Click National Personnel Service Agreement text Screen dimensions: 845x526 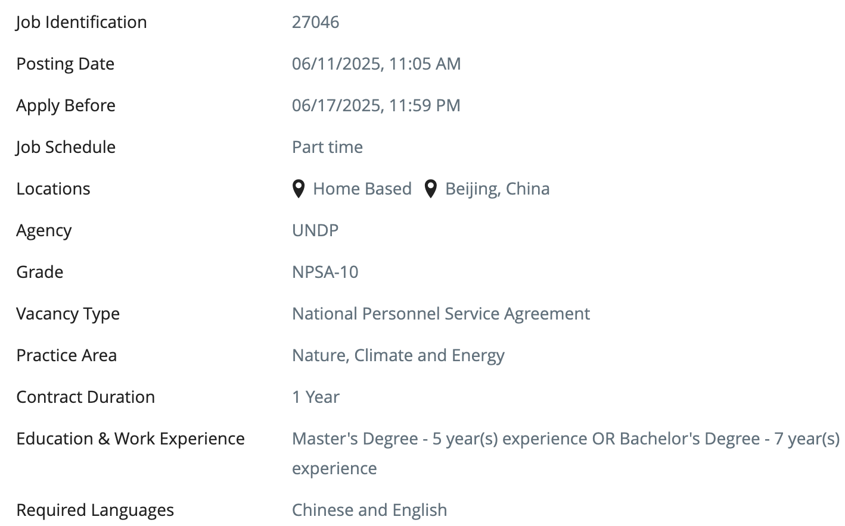(x=441, y=314)
